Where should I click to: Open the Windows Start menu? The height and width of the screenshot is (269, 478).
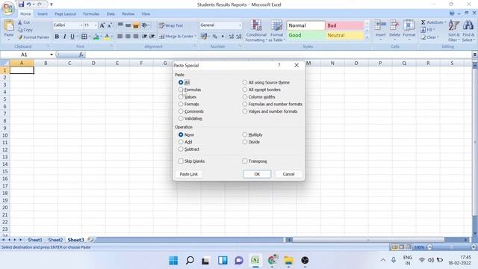point(173,260)
